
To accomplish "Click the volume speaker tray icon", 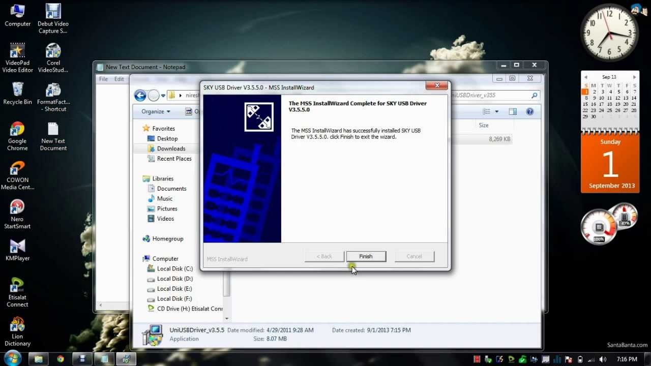I will 602,359.
